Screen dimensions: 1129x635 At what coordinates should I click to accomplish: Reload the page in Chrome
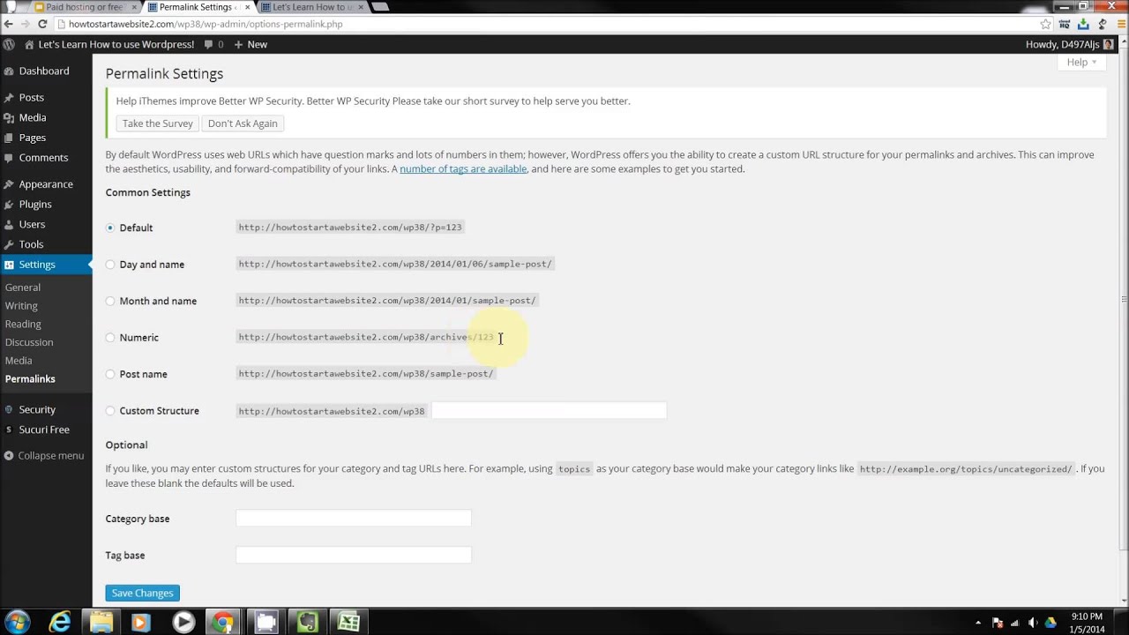[42, 24]
